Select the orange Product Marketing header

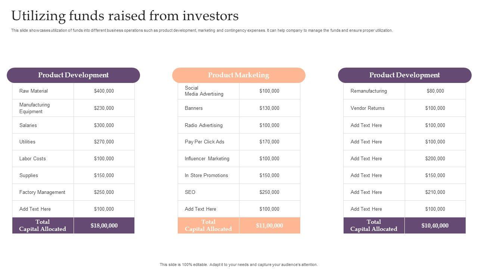click(238, 75)
